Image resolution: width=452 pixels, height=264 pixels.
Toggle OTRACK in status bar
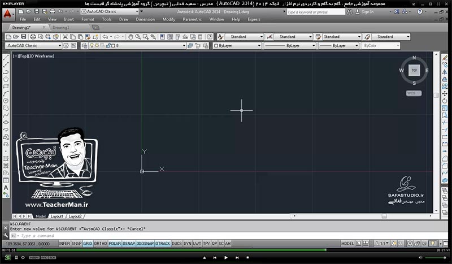(163, 244)
